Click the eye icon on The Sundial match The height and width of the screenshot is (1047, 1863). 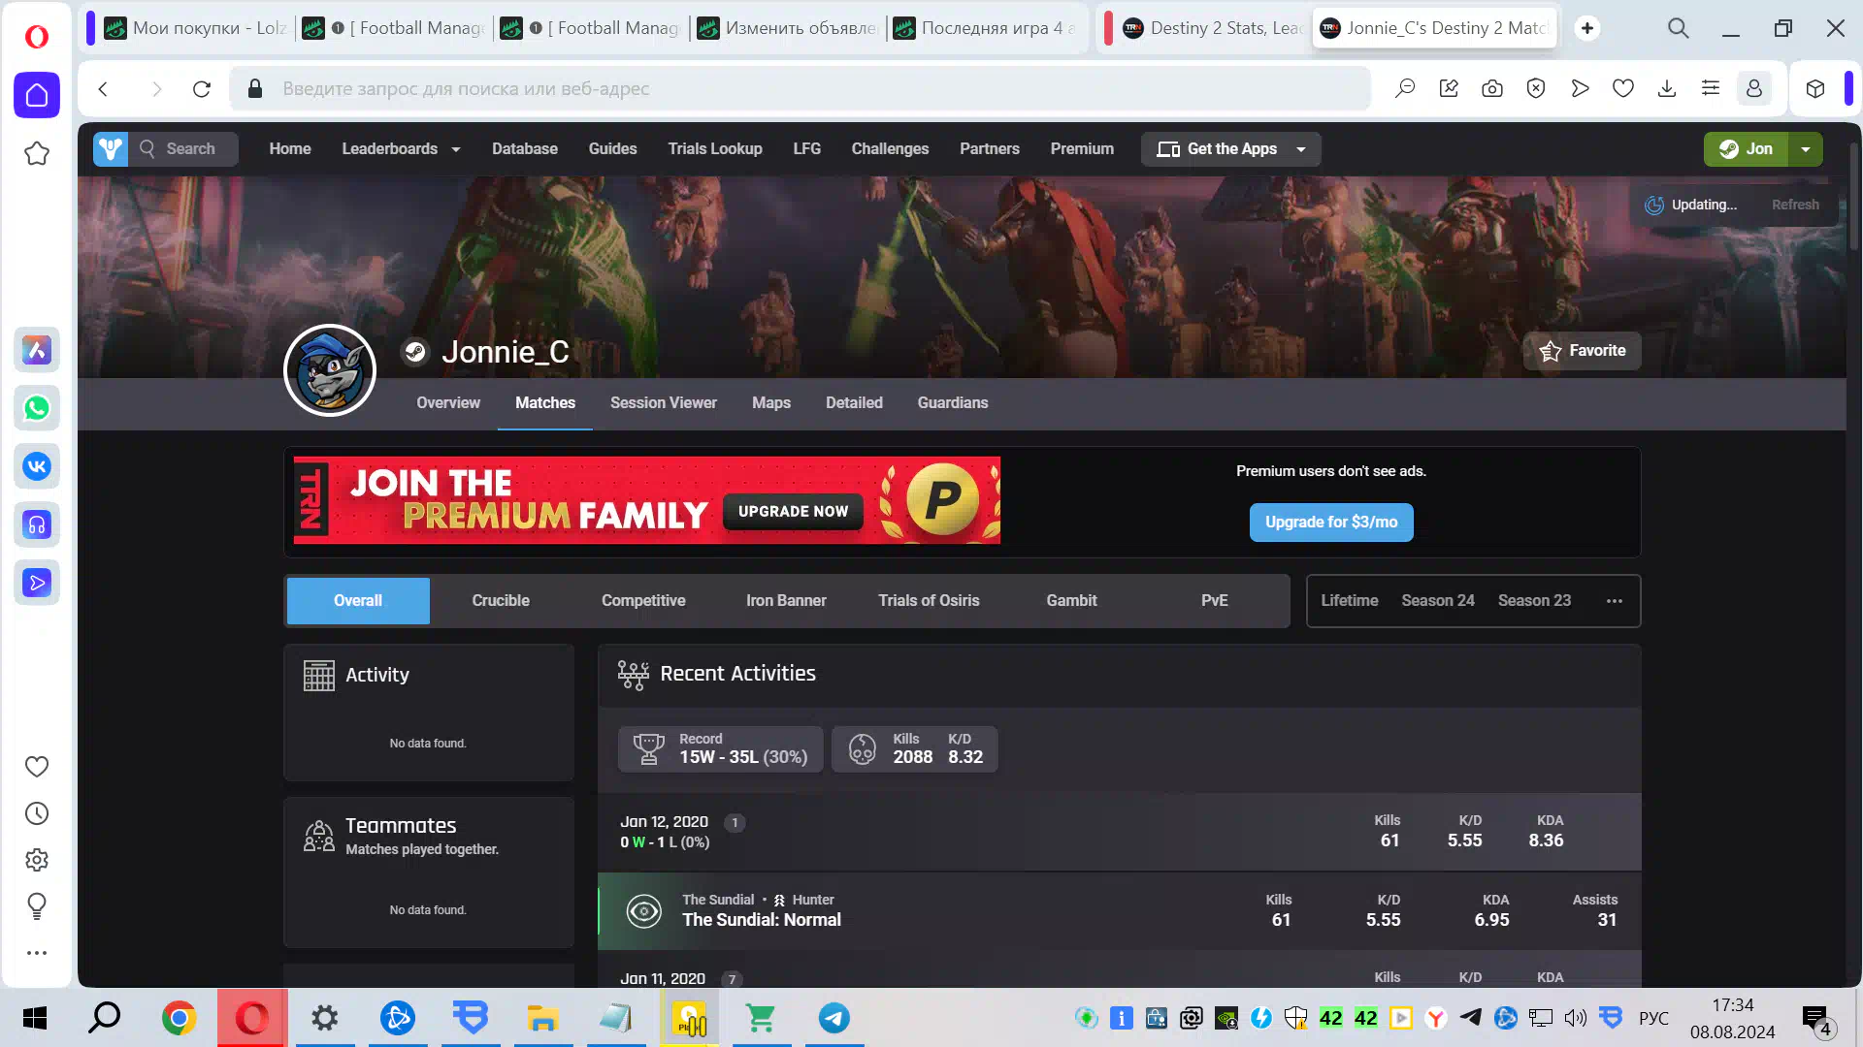[x=643, y=911]
